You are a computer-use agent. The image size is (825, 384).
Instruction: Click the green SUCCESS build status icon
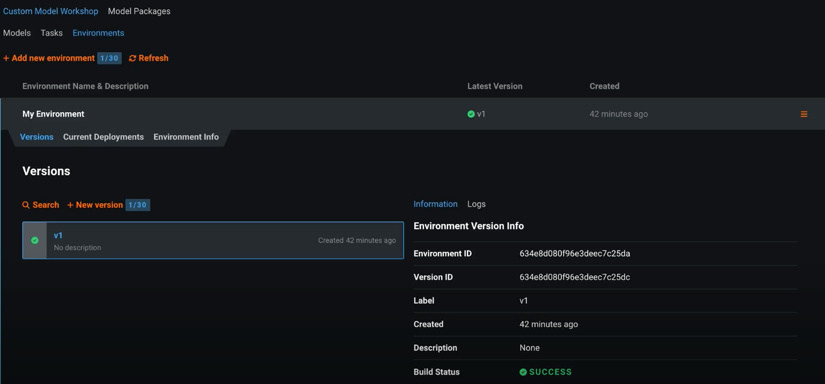click(x=523, y=372)
